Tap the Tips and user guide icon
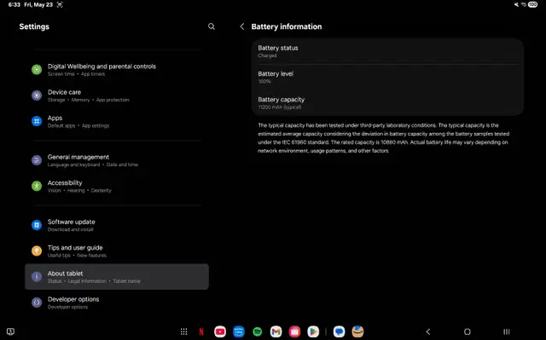The image size is (546, 340). tap(37, 251)
